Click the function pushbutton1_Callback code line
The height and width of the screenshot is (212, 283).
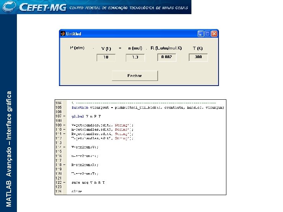(x=148, y=108)
